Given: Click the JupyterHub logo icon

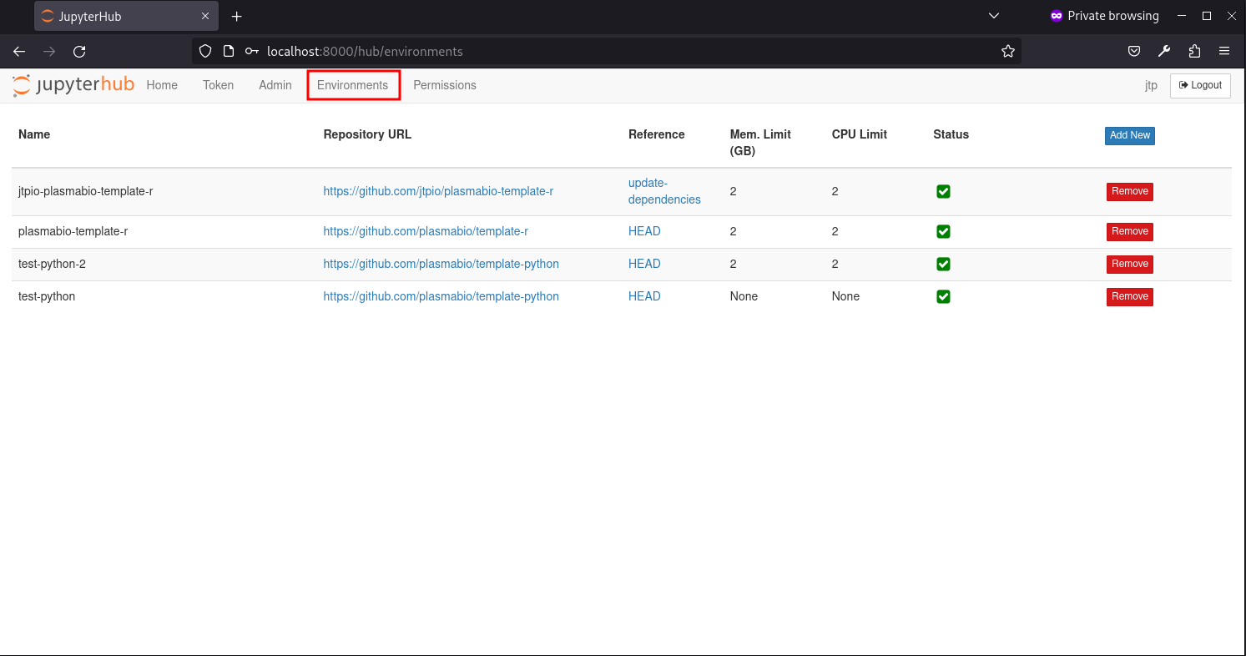Looking at the screenshot, I should coord(20,84).
